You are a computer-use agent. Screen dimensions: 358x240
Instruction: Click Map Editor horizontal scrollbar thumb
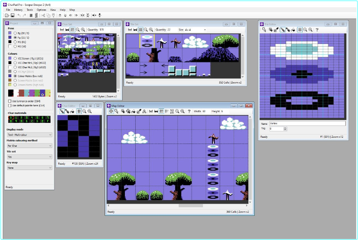(190, 205)
